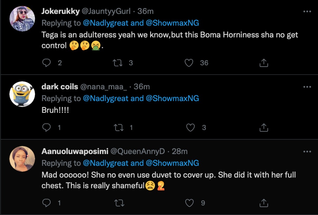The height and width of the screenshot is (215, 318).
Task: Reply to dark coils' "Bruh!!!!" tweet
Action: 47,128
